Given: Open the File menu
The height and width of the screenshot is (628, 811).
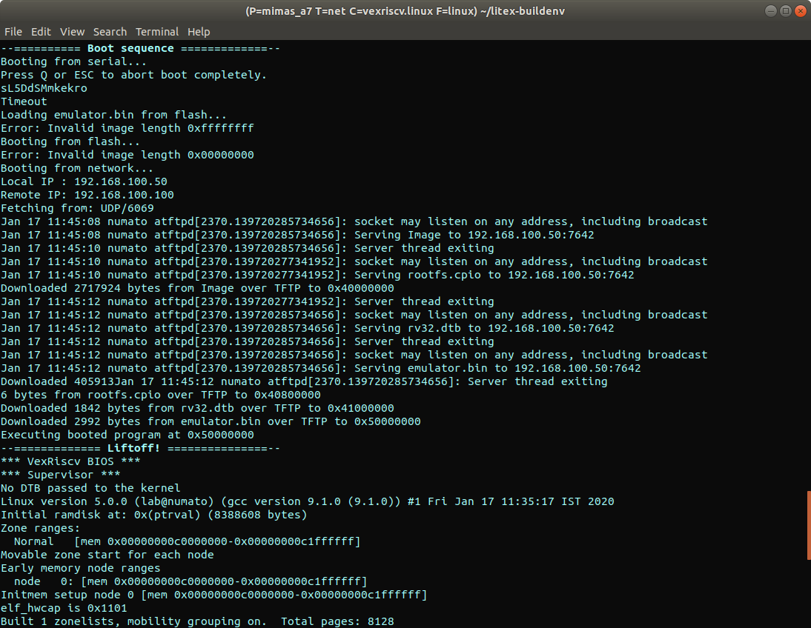Looking at the screenshot, I should [x=13, y=32].
